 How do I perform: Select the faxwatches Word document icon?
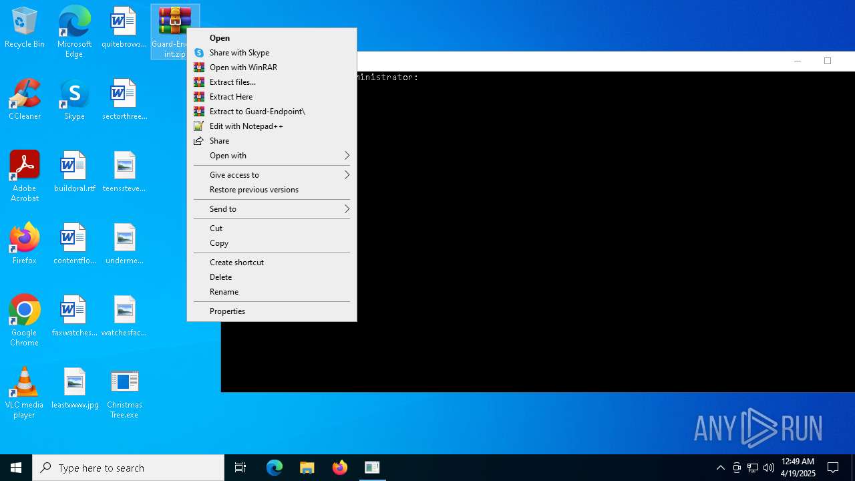pyautogui.click(x=74, y=317)
